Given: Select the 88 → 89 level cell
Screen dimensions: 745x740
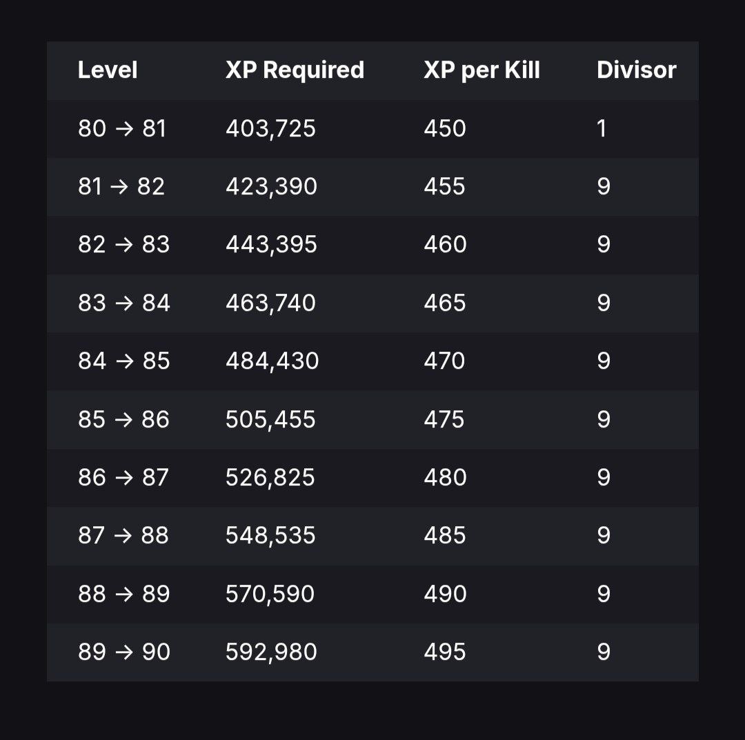Looking at the screenshot, I should [123, 594].
